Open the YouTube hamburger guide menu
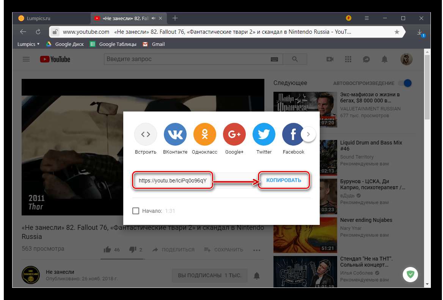 (26, 59)
